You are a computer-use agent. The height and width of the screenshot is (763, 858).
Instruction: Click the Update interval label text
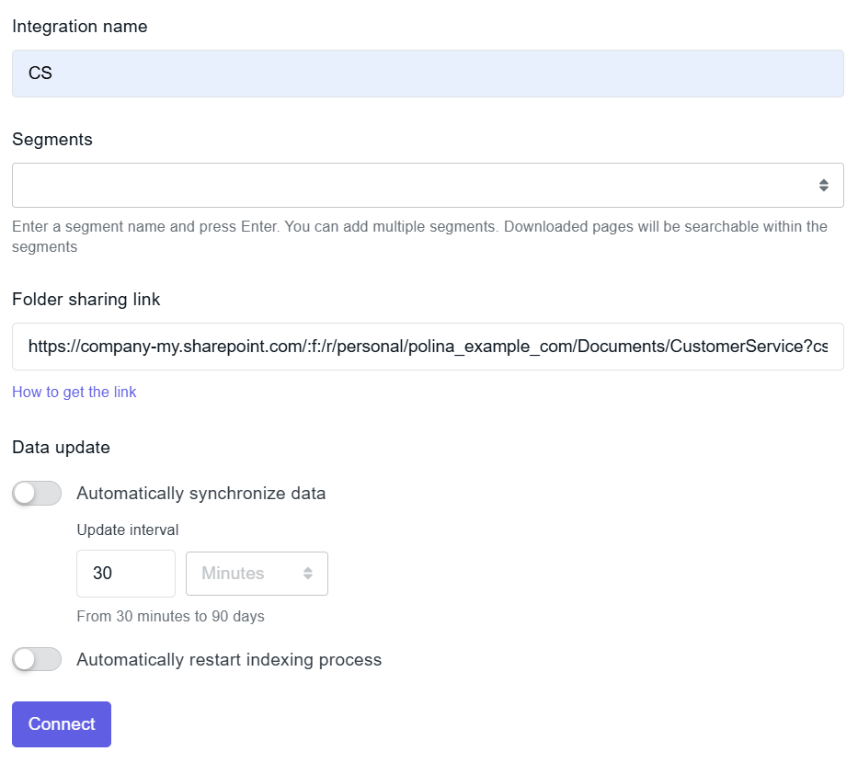coord(127,530)
